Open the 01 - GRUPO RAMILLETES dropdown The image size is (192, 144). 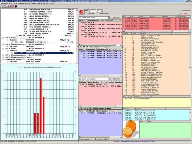109,17
